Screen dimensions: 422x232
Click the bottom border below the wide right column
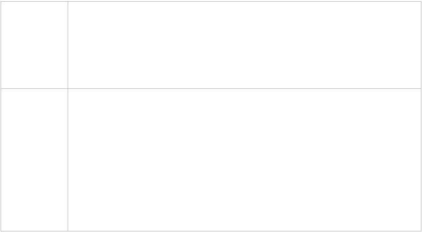(245, 231)
